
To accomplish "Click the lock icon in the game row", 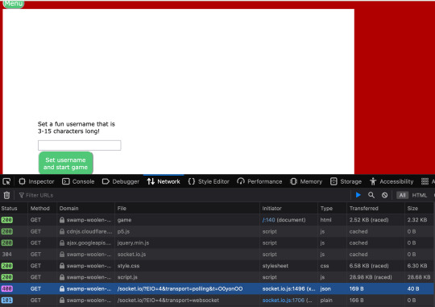I will pyautogui.click(x=62, y=220).
